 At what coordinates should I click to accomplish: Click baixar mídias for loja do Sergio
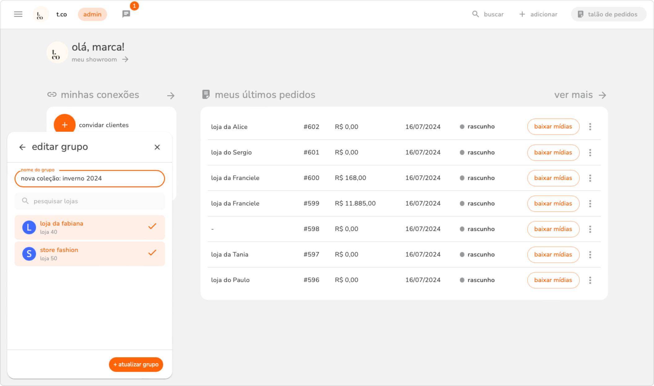coord(553,152)
